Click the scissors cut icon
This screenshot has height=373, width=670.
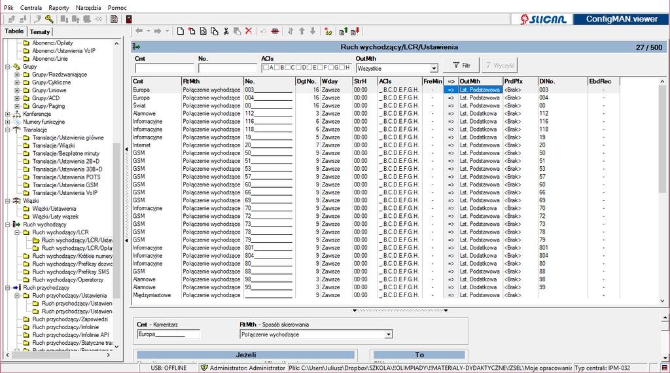(226, 31)
